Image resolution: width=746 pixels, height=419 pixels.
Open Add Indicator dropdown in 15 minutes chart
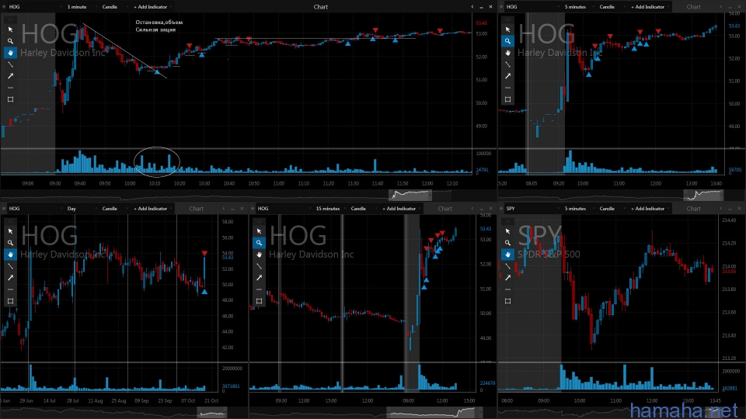(x=401, y=209)
